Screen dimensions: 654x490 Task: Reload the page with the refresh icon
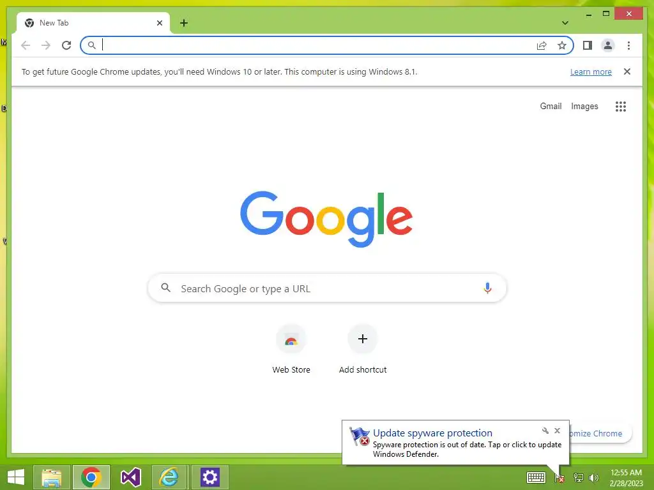(66, 45)
